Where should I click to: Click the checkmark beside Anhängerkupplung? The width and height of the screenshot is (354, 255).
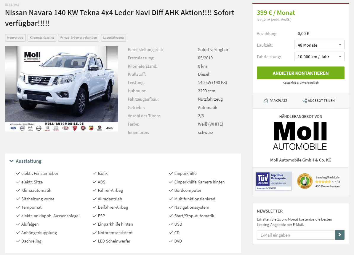click(x=18, y=233)
